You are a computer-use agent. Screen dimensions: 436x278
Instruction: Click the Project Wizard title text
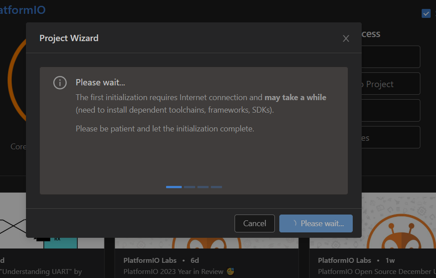69,38
